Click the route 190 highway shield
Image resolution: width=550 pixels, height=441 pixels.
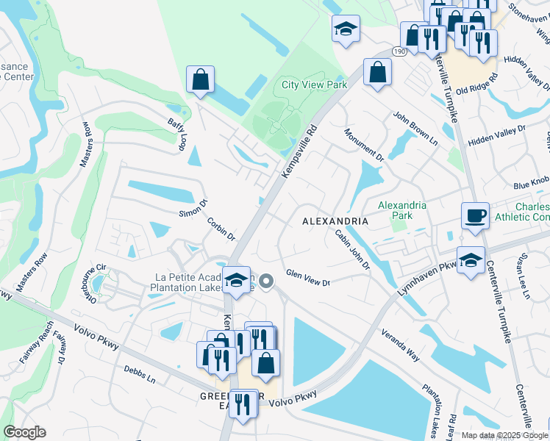(x=399, y=51)
